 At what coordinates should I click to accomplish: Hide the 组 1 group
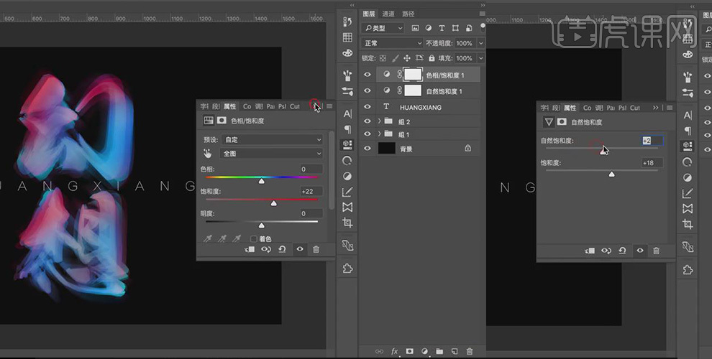pyautogui.click(x=368, y=134)
